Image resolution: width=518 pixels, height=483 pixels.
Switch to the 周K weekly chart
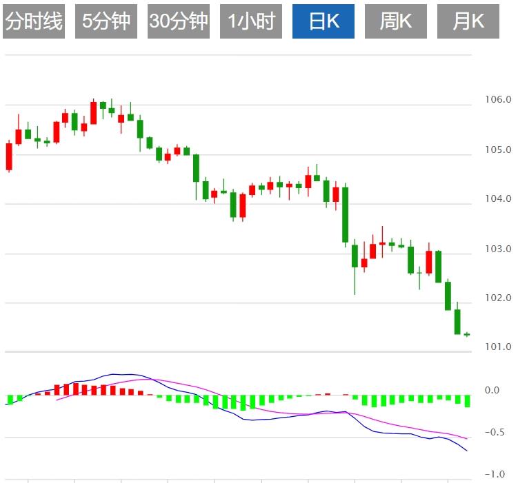tap(396, 21)
